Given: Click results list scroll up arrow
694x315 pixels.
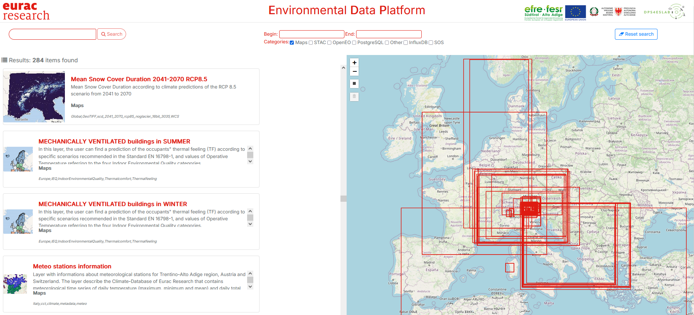Looking at the screenshot, I should pos(343,68).
